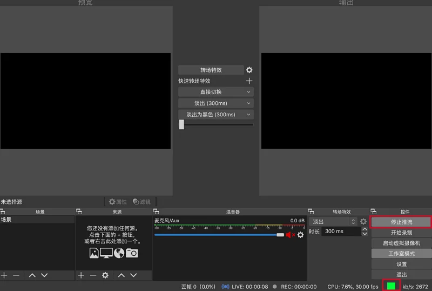
Task: Add a quick transition with plus icon
Action: pyautogui.click(x=249, y=81)
